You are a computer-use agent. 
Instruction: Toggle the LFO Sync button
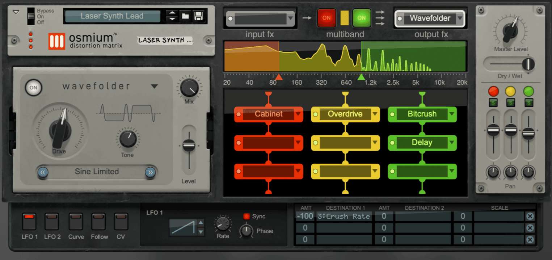point(246,217)
